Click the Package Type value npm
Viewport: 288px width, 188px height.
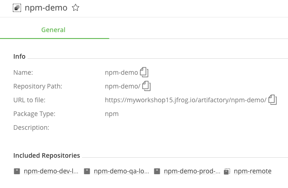(x=112, y=114)
